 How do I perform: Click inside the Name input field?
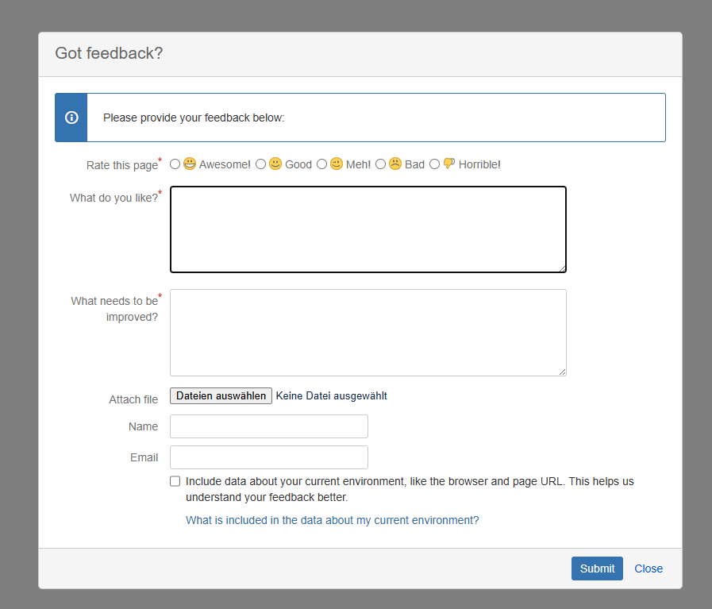(x=268, y=426)
